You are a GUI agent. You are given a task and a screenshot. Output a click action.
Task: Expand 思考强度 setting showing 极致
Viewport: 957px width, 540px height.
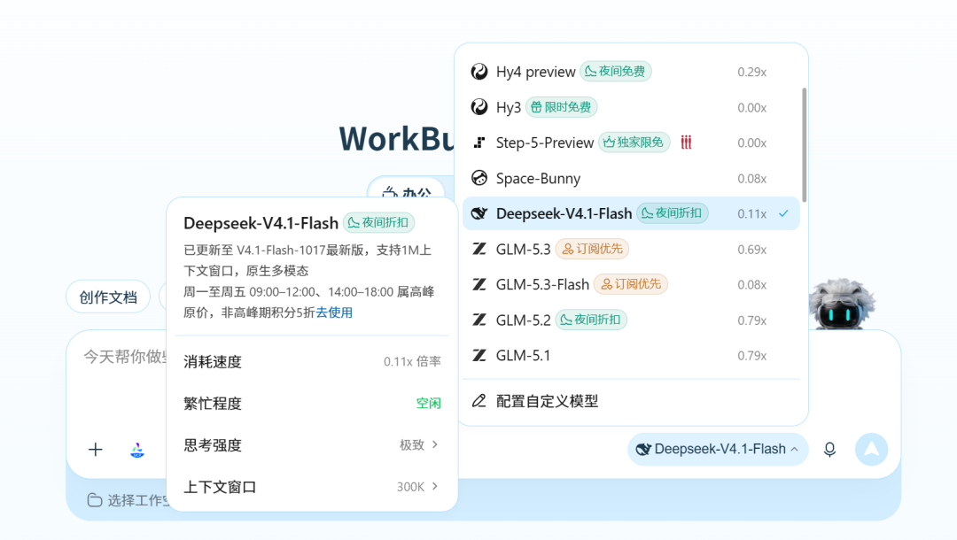(x=312, y=445)
